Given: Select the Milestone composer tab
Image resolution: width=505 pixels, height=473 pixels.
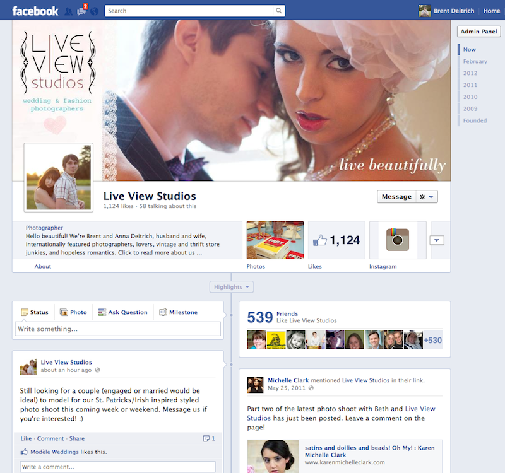Looking at the screenshot, I should 179,312.
